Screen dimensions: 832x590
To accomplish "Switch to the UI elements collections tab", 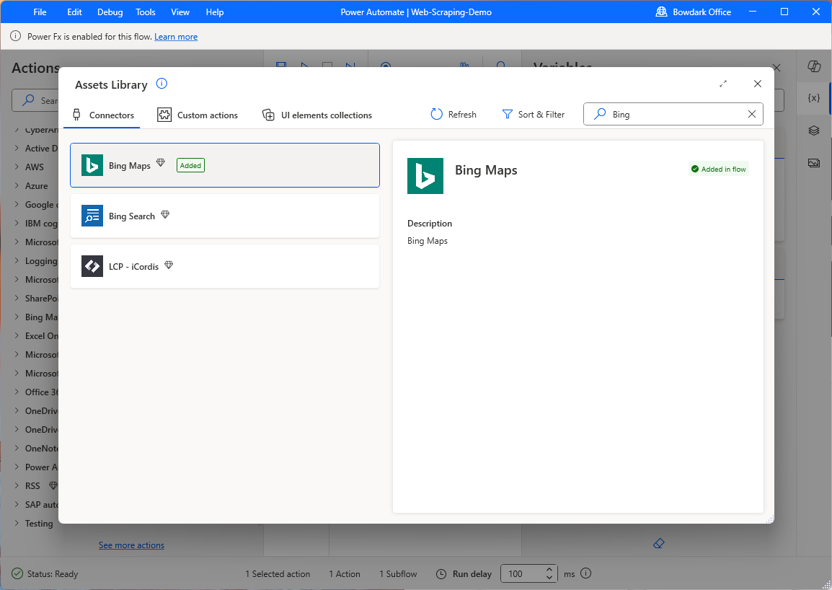I will pos(317,115).
